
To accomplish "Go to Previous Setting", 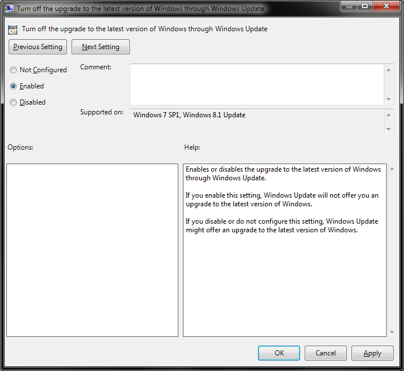I will pos(38,47).
